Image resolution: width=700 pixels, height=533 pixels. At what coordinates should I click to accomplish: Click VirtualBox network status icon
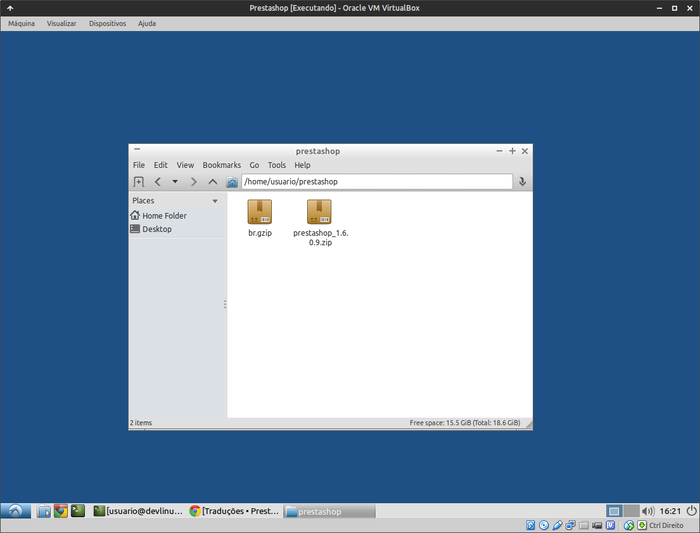pyautogui.click(x=571, y=525)
